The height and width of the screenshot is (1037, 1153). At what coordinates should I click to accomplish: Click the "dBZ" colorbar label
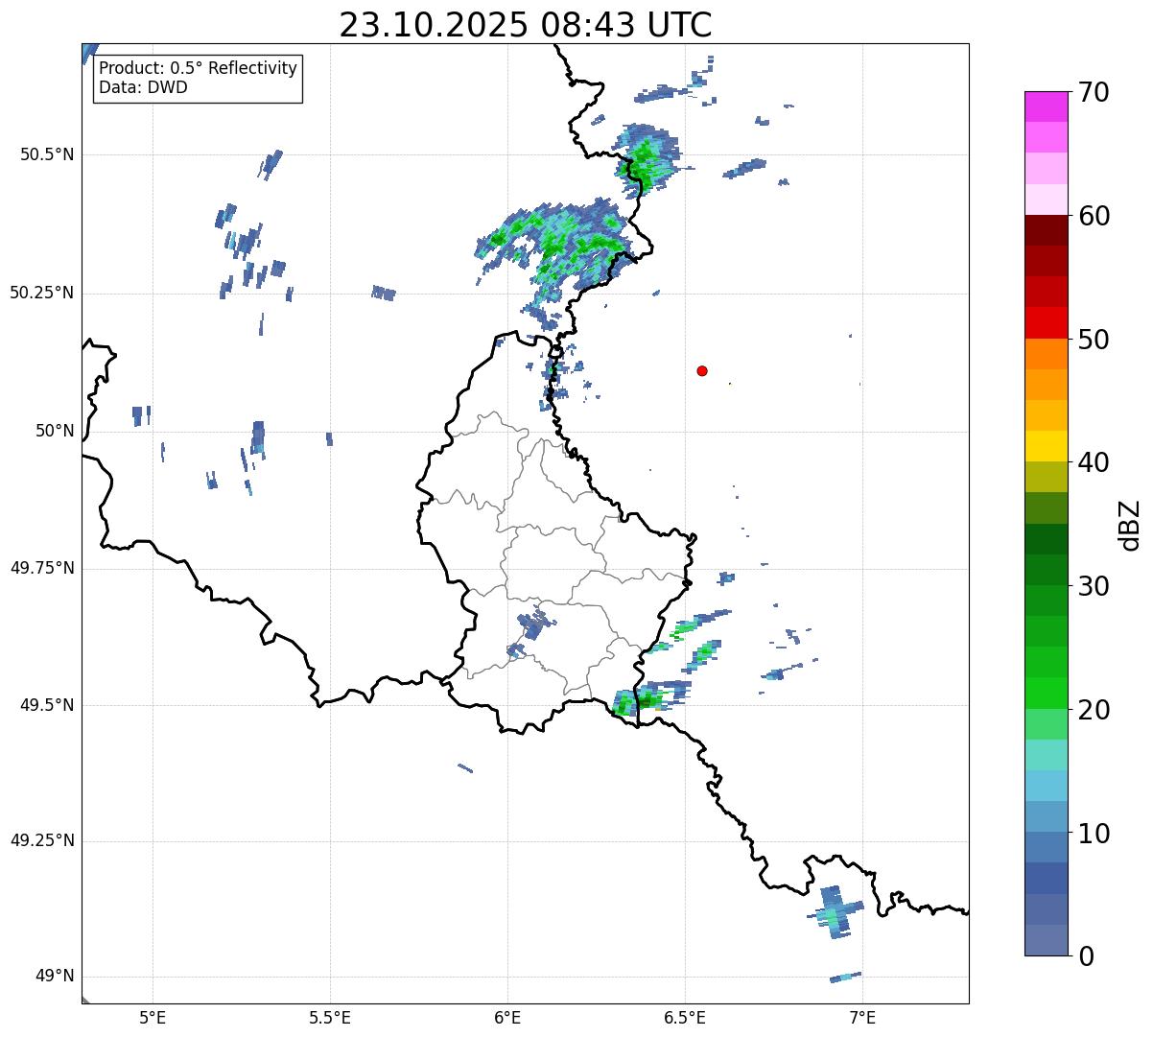coord(1129,525)
